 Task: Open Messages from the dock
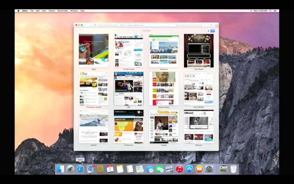pos(150,169)
